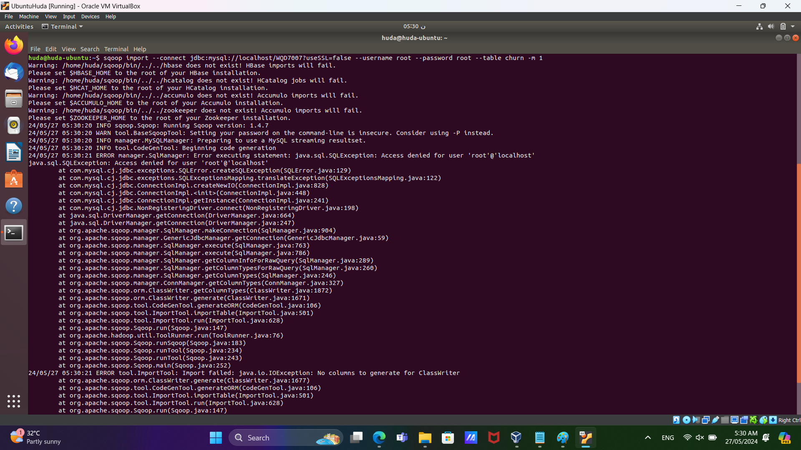
Task: Open the terminal's Search menu
Action: point(90,49)
